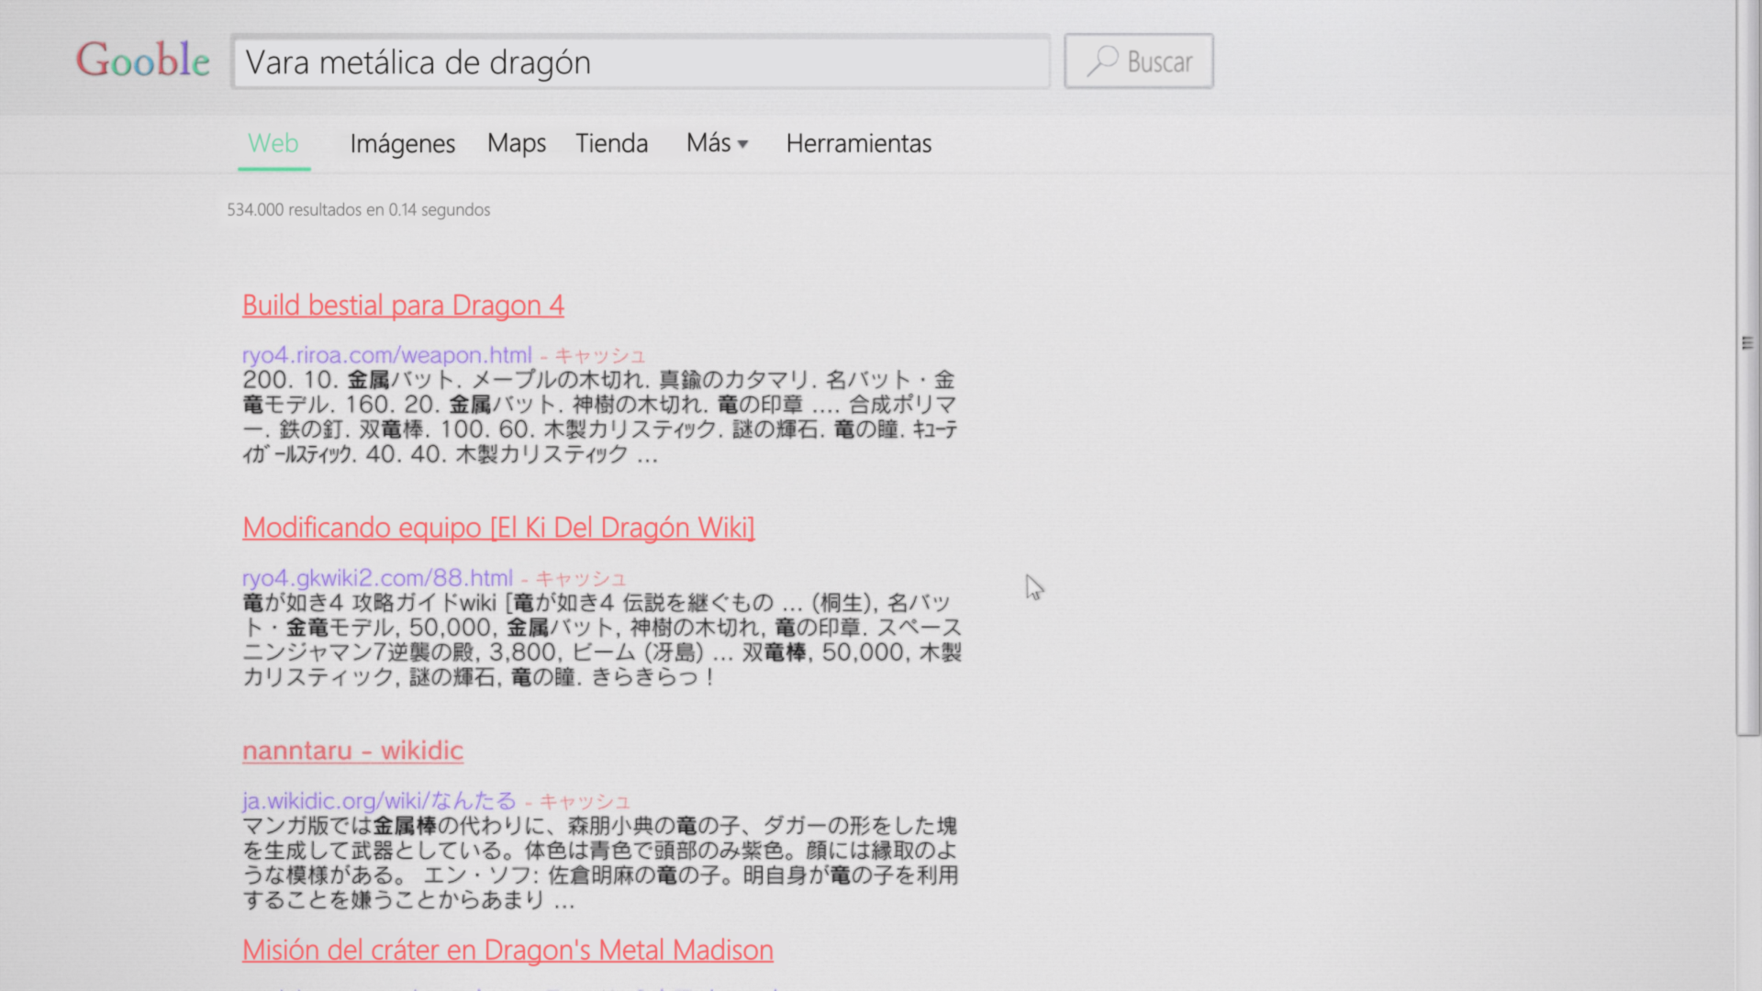Click the ryo4.gkwiki2.com/88.html URL
This screenshot has height=991, width=1762.
coord(377,578)
